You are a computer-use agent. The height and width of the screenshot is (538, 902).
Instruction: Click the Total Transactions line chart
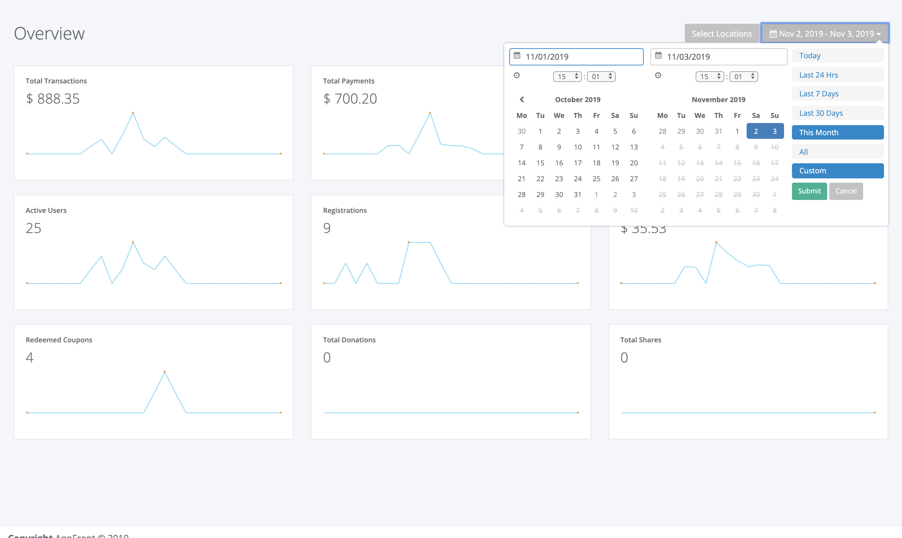[154, 133]
